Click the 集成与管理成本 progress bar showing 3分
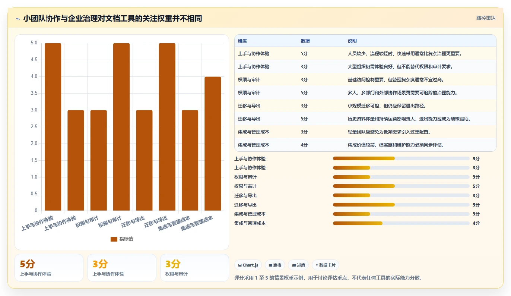Viewport: 511px width, 296px height. coord(401,214)
